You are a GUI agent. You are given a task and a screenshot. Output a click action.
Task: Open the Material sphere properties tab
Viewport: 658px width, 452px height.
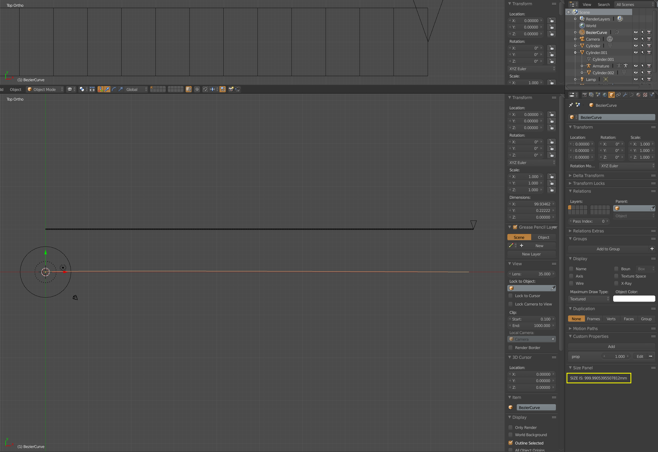638,95
